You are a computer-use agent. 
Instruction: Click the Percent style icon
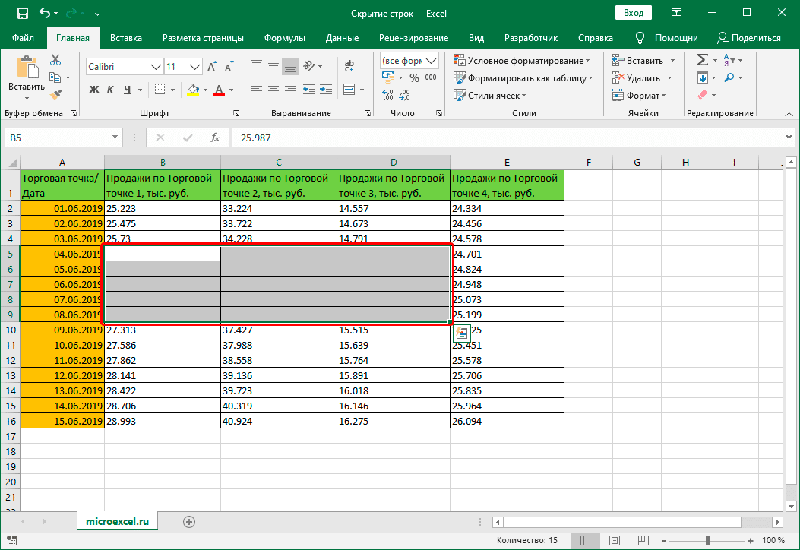click(x=414, y=77)
